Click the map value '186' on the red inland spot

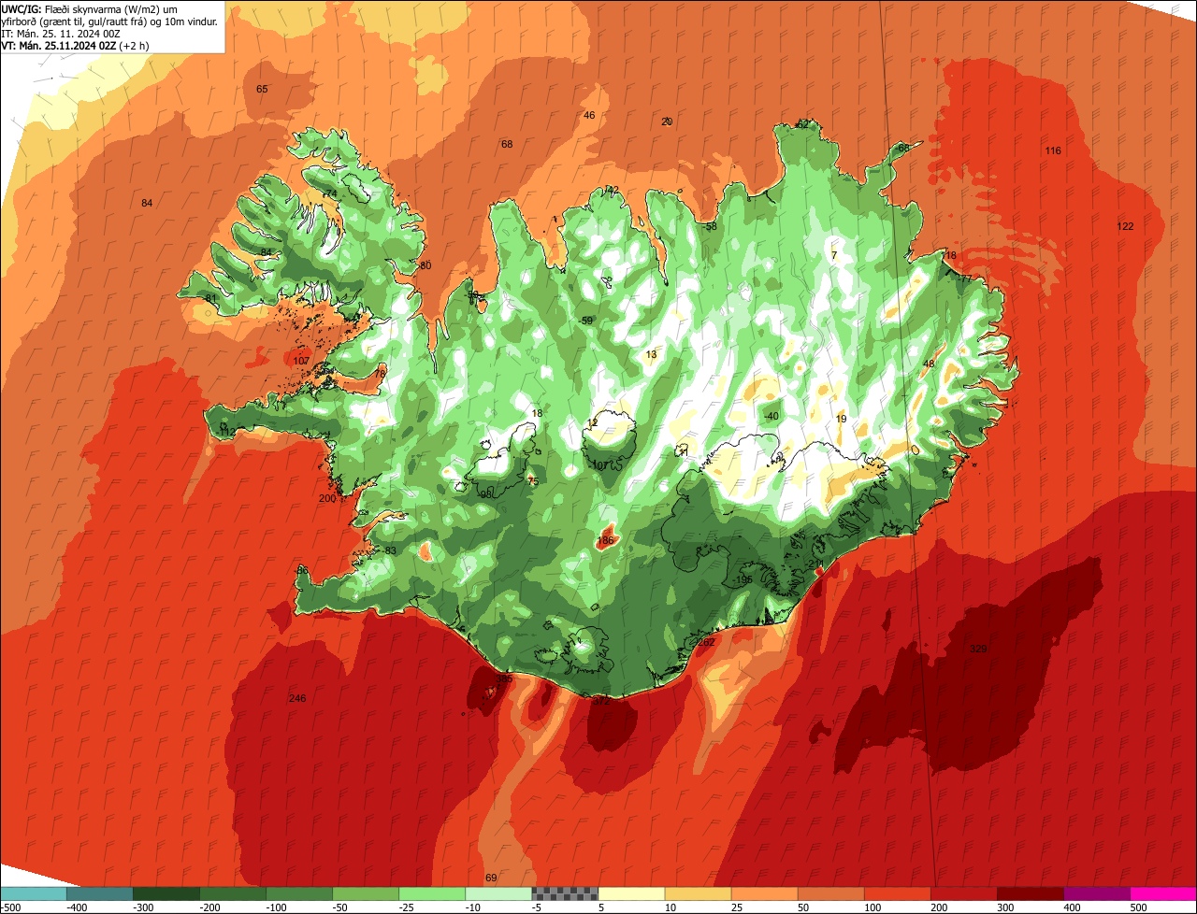[x=605, y=540]
